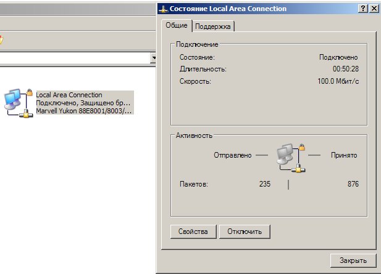This screenshot has width=381, height=274.
Task: Click the Закрыть button
Action: 353,260
